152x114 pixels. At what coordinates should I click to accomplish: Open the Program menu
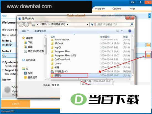pyautogui.click(x=100, y=9)
